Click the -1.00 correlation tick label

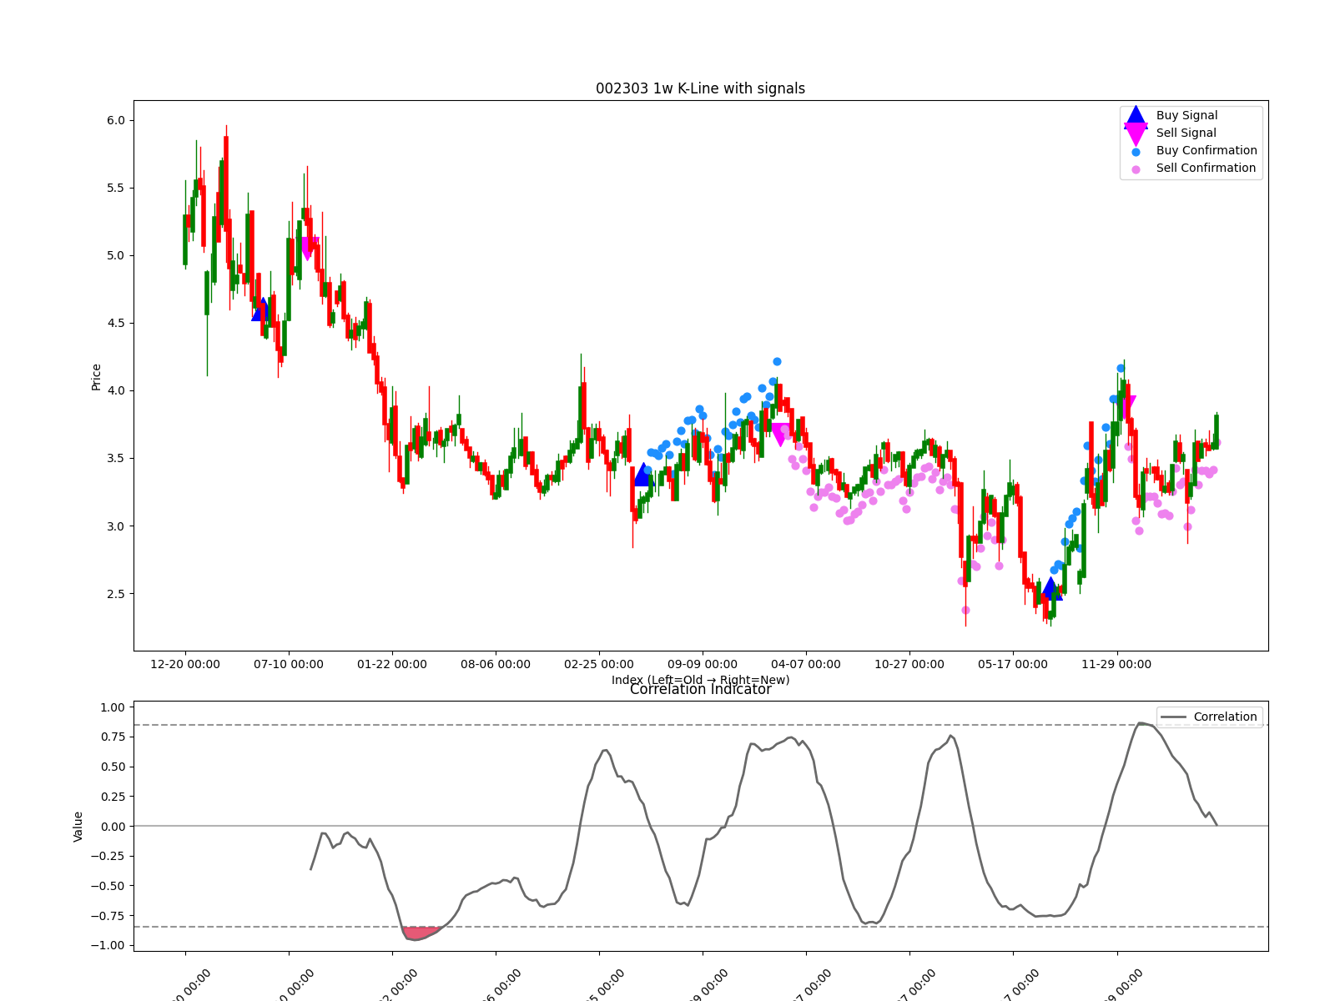[108, 946]
